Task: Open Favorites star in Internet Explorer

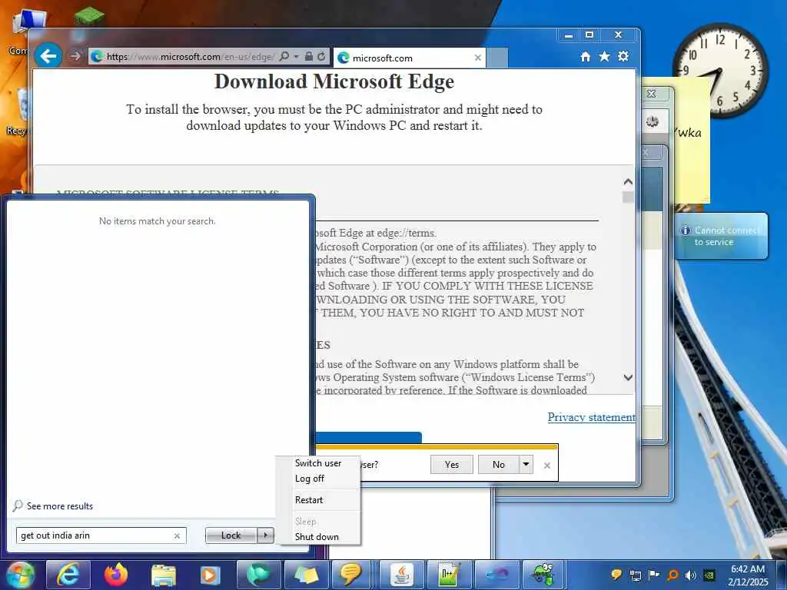Action: (604, 56)
